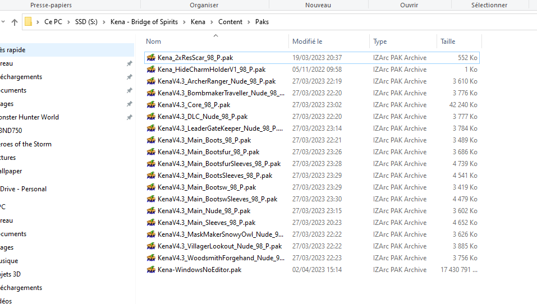
Task: Click PAK icon of KenaV4.3_WoodsmithForgehand_Nude file
Action: click(x=151, y=258)
